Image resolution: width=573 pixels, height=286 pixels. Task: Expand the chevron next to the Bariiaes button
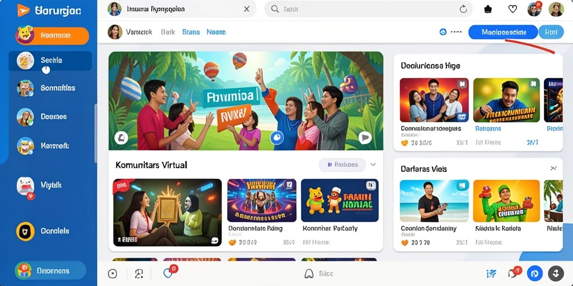(x=373, y=165)
